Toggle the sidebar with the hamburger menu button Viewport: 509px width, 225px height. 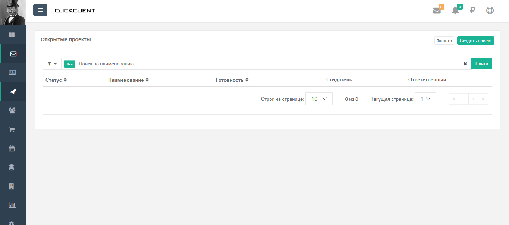(x=40, y=10)
